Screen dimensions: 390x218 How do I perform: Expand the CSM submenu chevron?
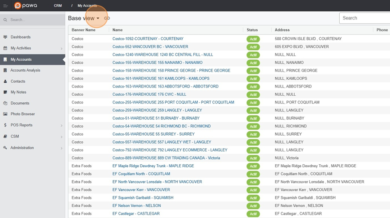(62, 137)
